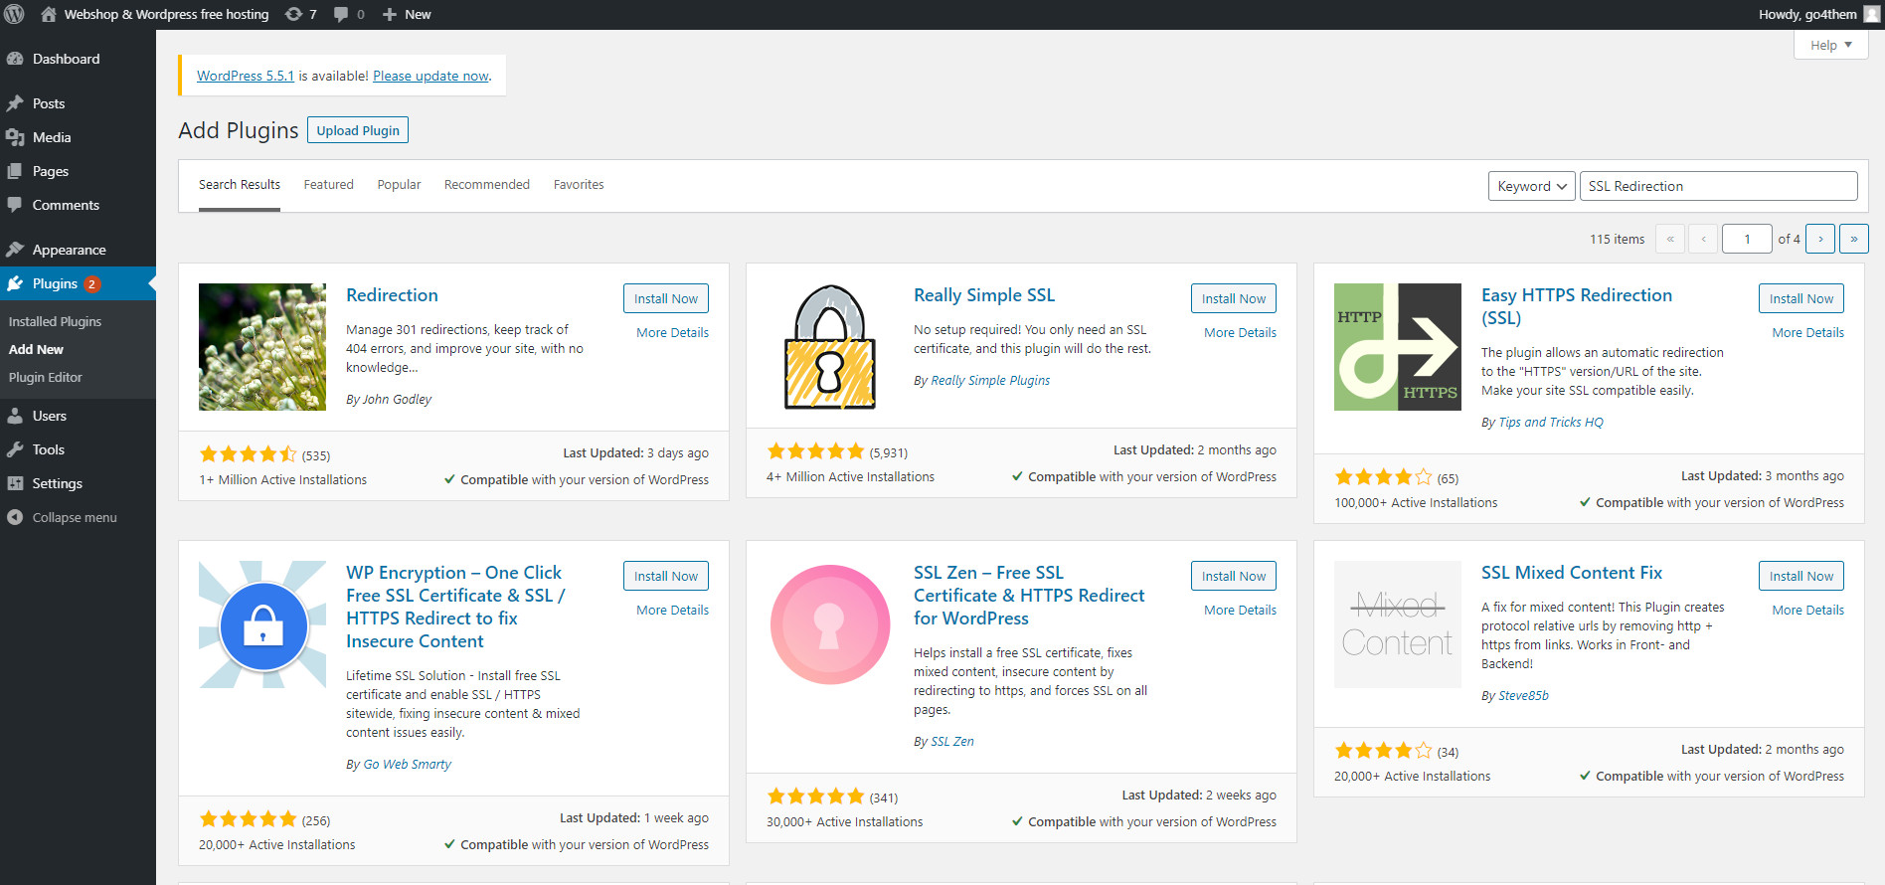Click the Upload Plugin button

(358, 130)
